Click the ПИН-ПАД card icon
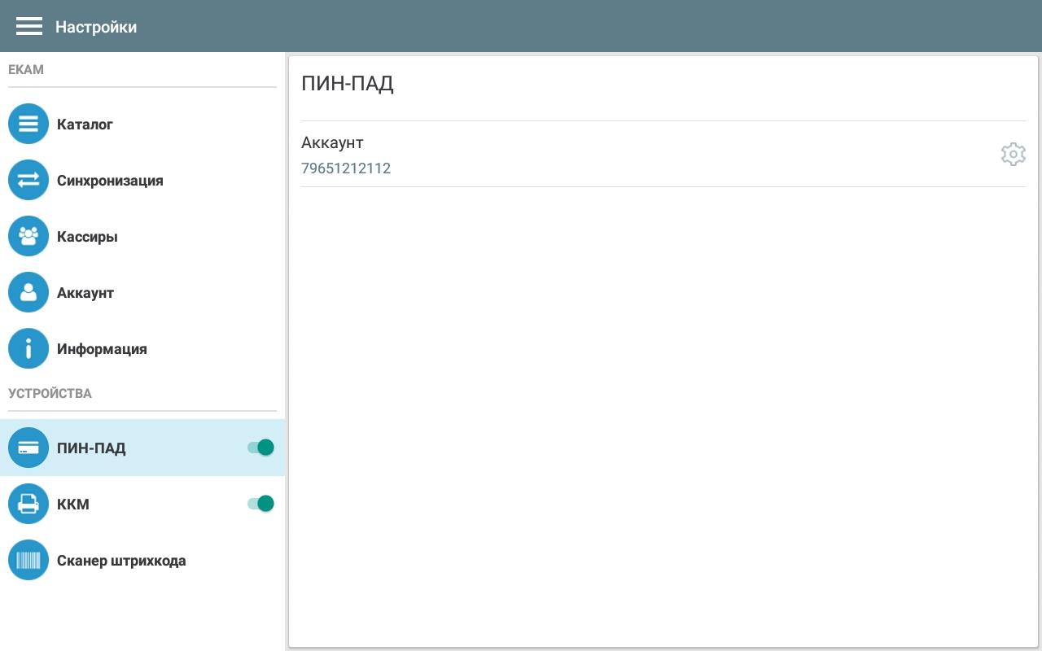This screenshot has height=651, width=1042. 28,448
